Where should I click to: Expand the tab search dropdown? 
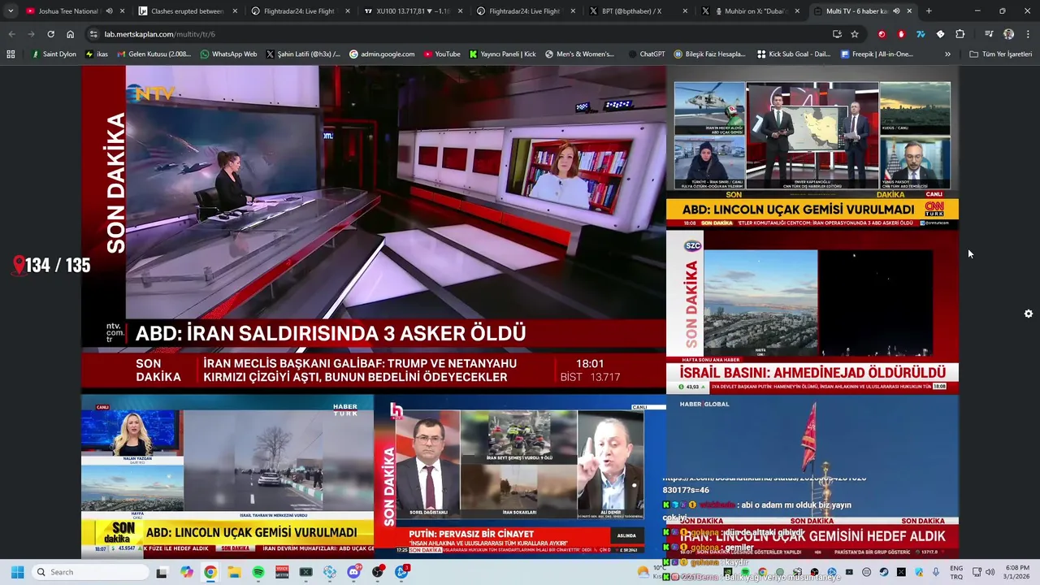11,11
